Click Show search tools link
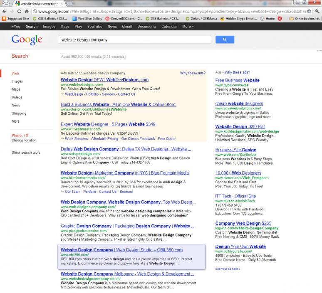322x293 pixels. [x=26, y=153]
